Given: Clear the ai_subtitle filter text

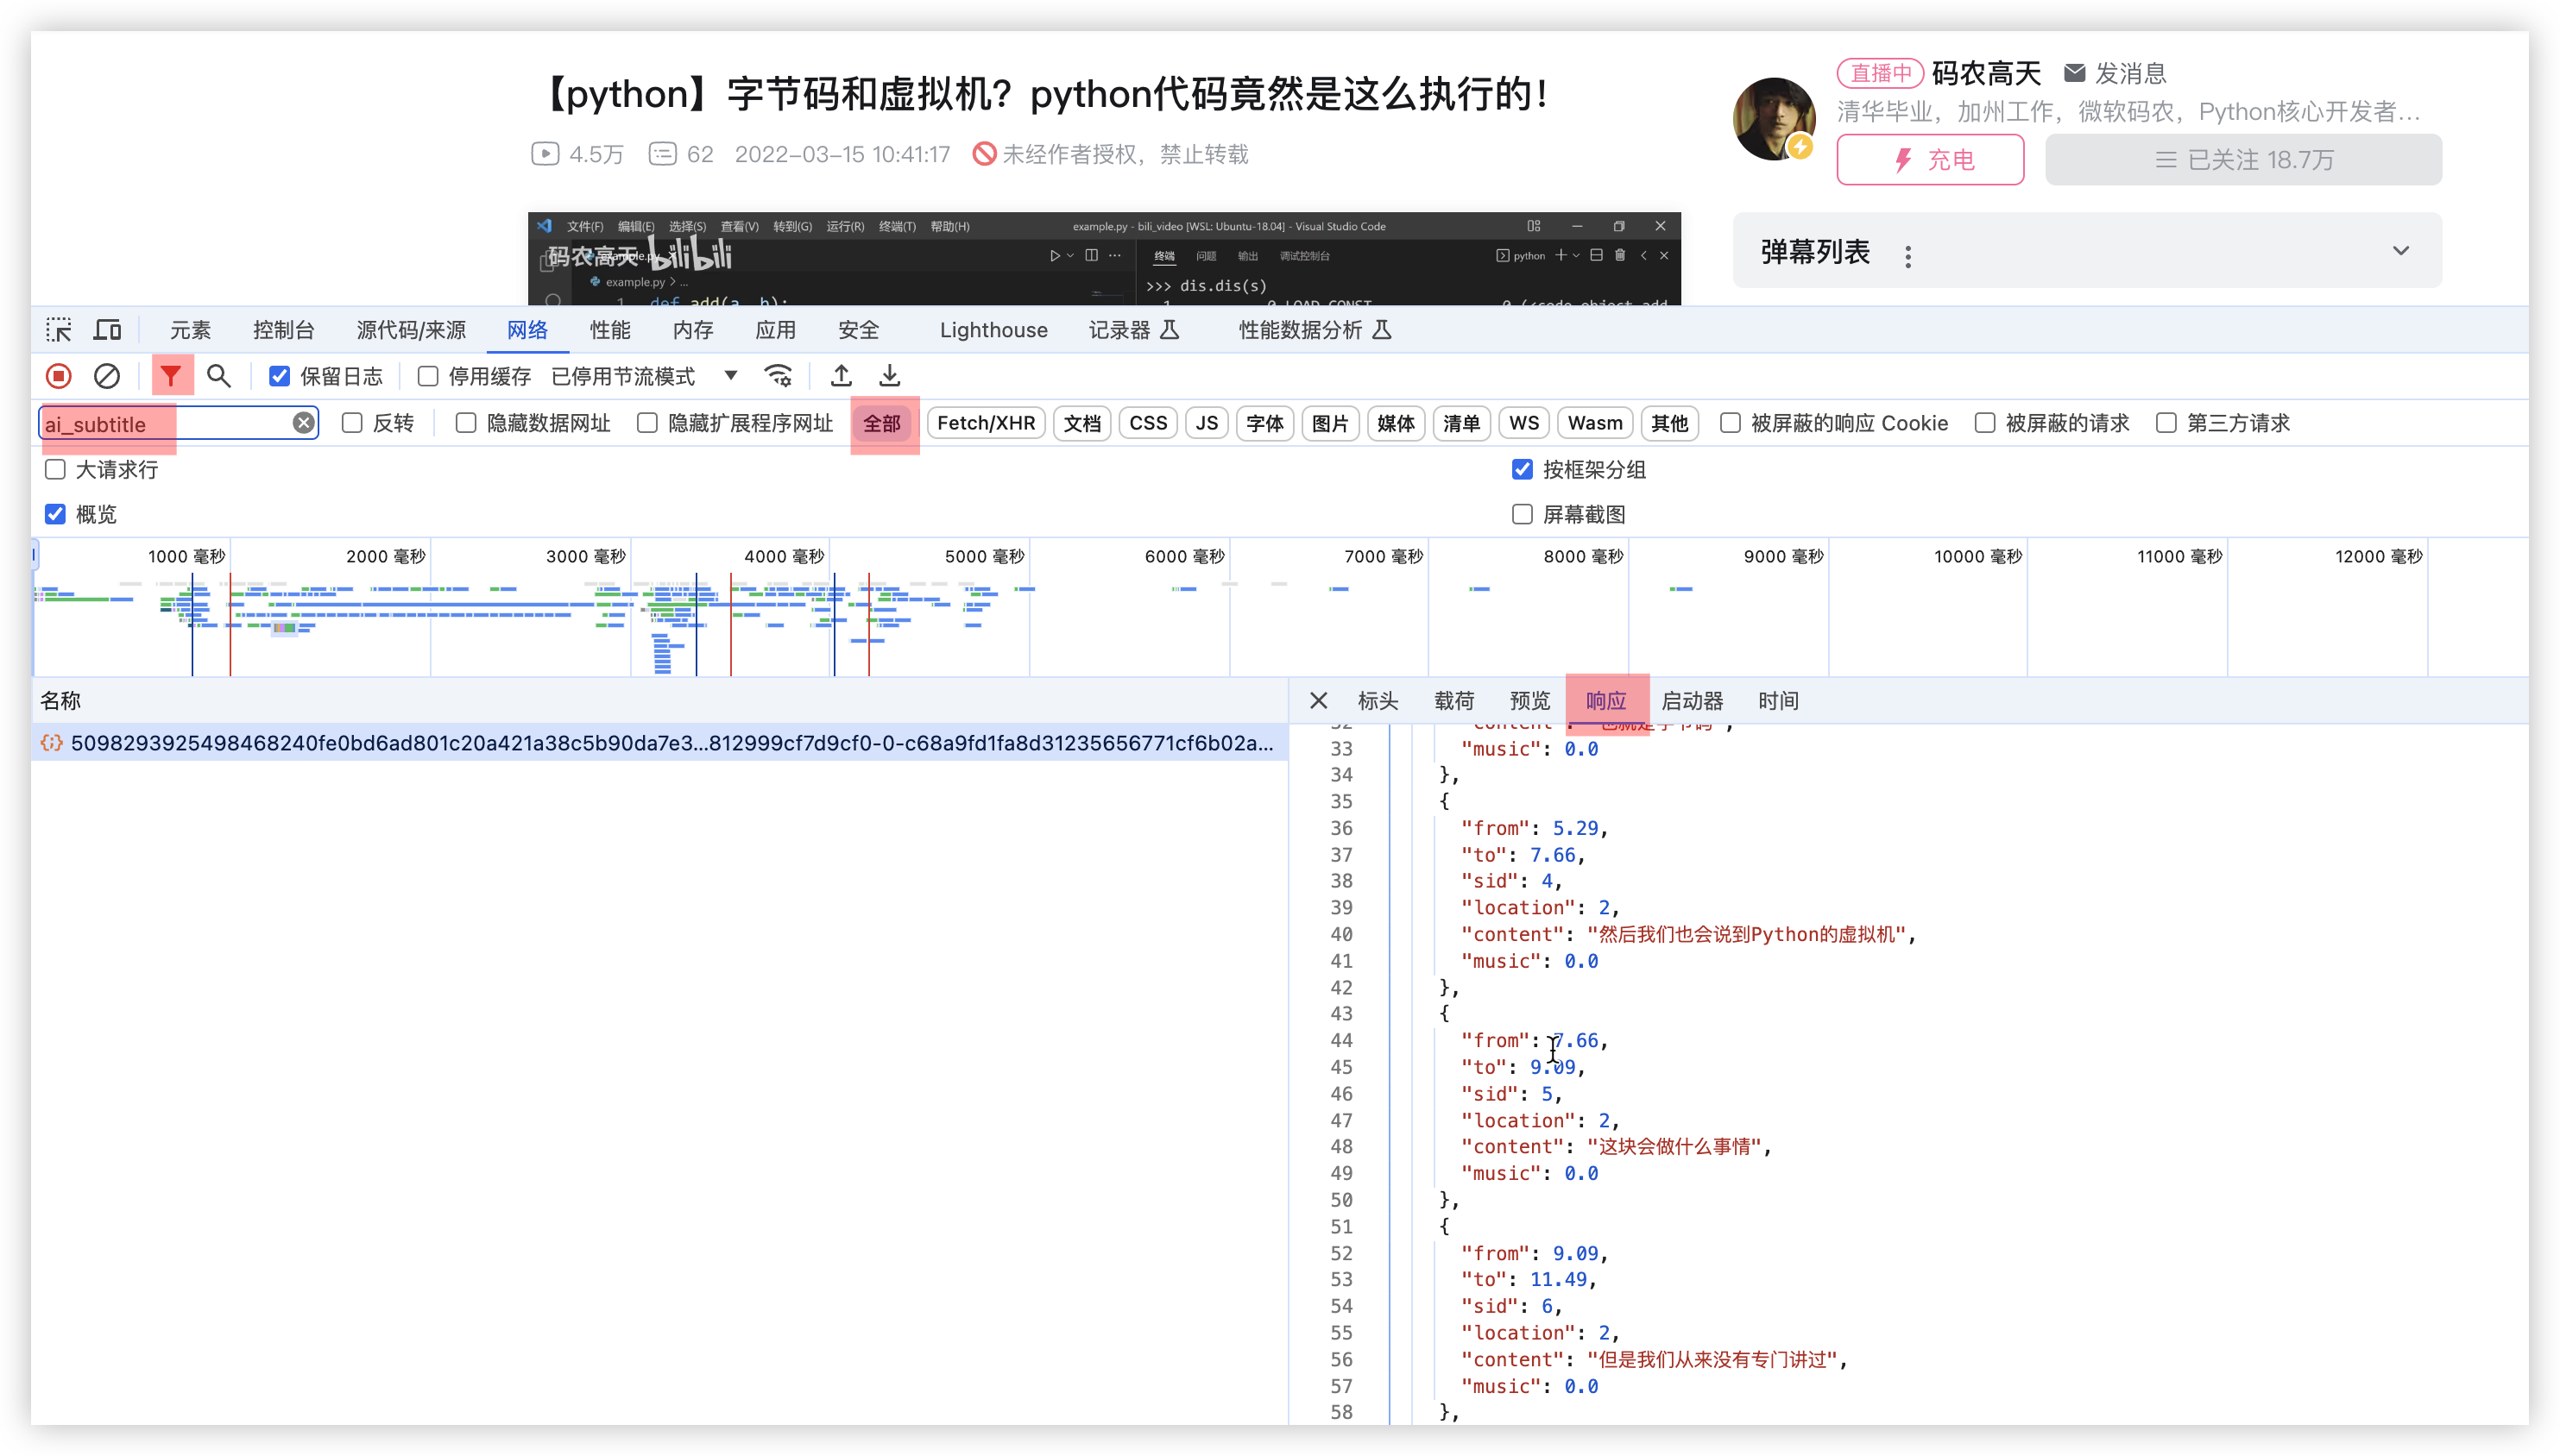Looking at the screenshot, I should (x=303, y=421).
